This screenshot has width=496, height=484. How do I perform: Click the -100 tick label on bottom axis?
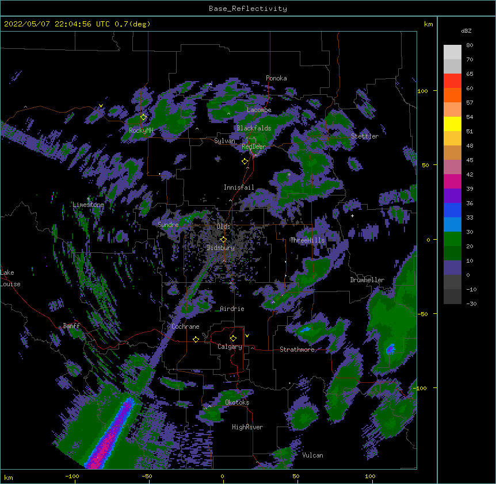coord(72,476)
